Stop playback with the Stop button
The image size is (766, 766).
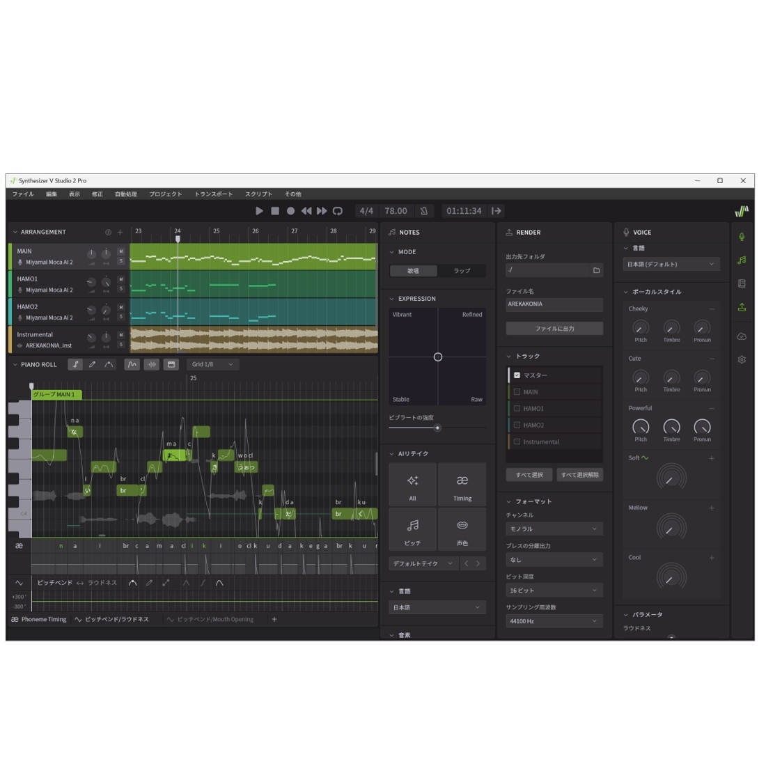[275, 211]
